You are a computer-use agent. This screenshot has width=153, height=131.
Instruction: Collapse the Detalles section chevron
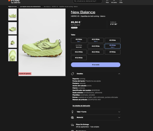119,74
